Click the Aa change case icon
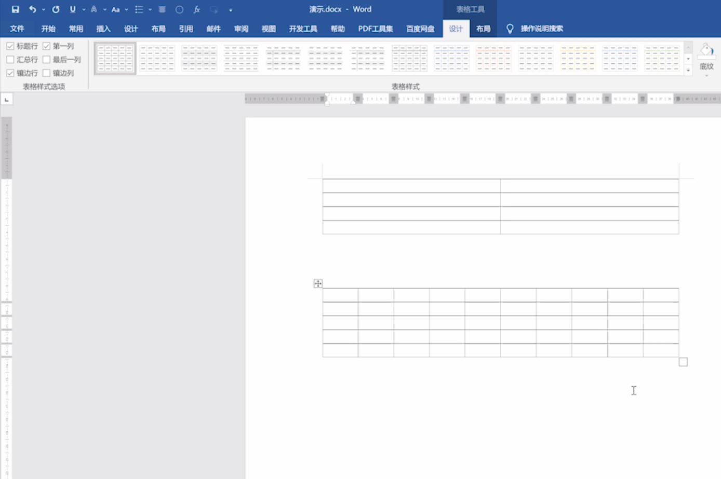 click(x=115, y=9)
